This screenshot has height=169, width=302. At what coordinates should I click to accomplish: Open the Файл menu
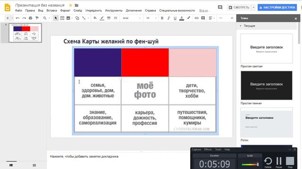click(x=18, y=10)
